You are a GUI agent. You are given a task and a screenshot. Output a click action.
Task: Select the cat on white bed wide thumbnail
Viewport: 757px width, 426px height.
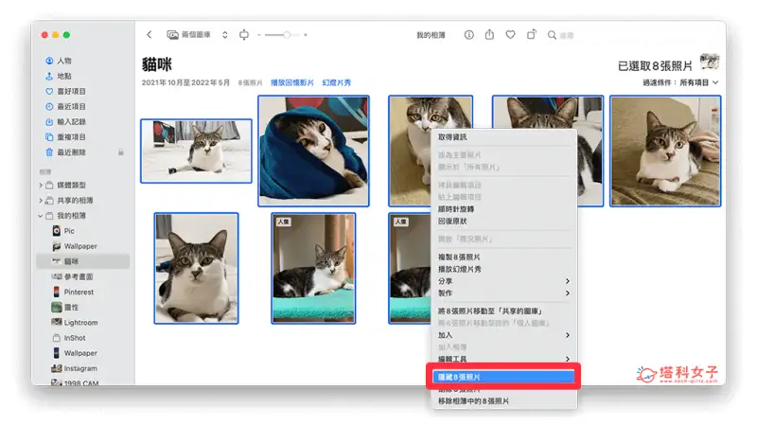(196, 151)
